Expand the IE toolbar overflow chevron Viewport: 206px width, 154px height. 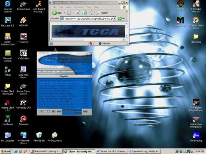pyautogui.click(x=127, y=12)
